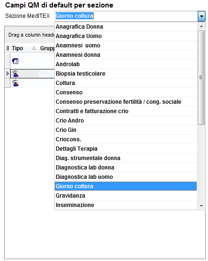The height and width of the screenshot is (261, 208).
Task: Choose Inseminazione from the list
Action: [126, 205]
